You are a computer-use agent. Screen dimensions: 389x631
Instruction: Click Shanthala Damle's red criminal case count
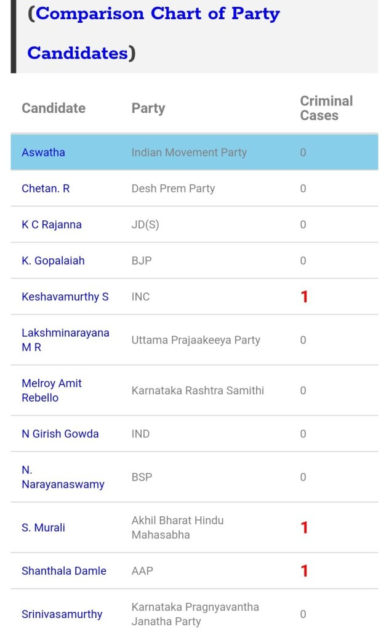tap(304, 571)
